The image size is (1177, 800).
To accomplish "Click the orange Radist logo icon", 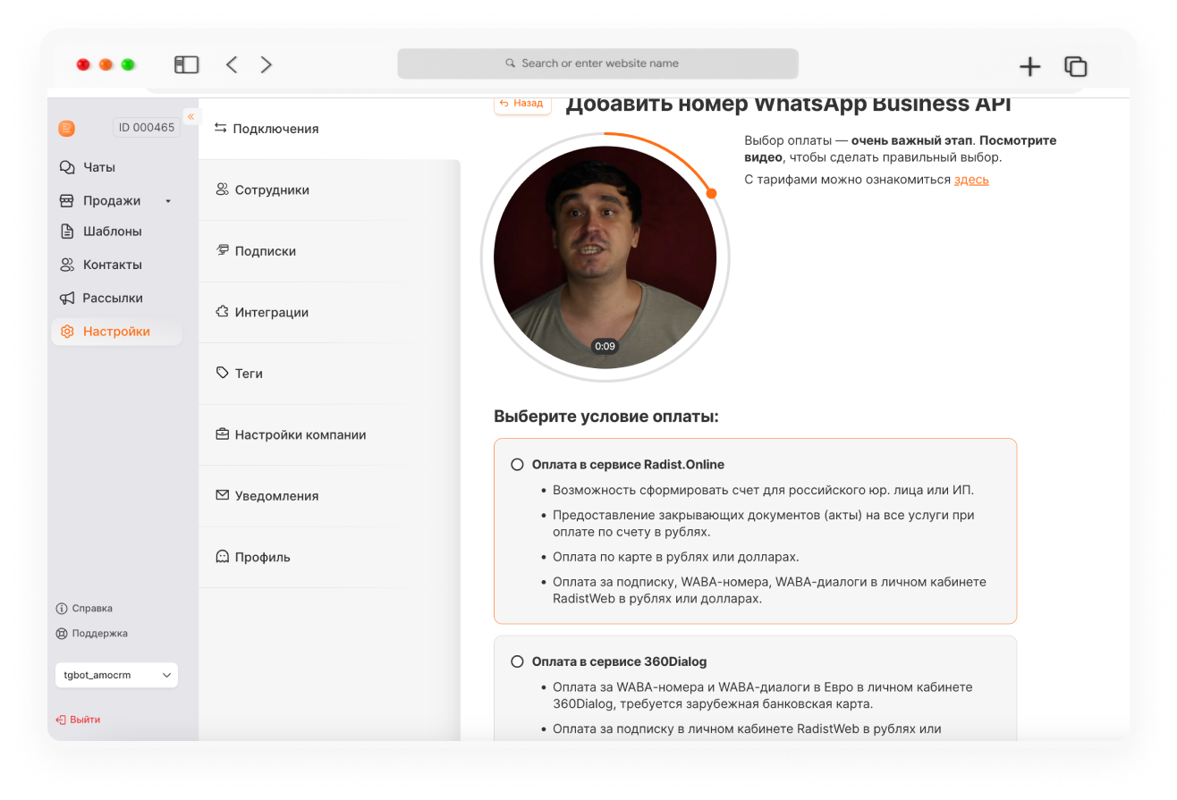I will coord(67,129).
